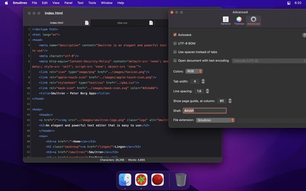The width and height of the screenshot is (306, 191).
Task: Open the Apple menu
Action: click(7, 3)
